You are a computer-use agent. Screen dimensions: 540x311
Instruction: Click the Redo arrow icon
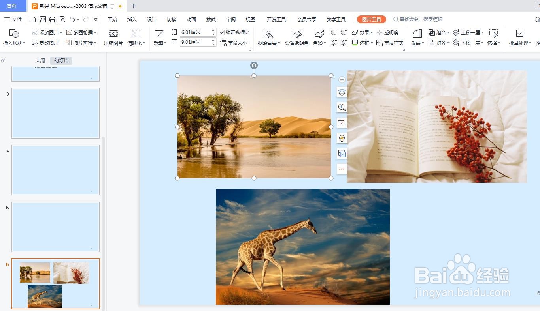point(86,19)
